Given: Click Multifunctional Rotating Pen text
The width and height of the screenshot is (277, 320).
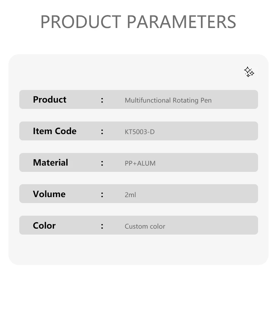Looking at the screenshot, I should 168,100.
